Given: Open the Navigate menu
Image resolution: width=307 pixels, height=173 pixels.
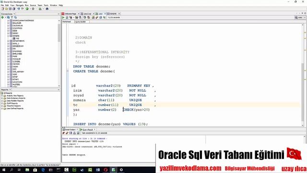Looking at the screenshot, I should tap(19, 5).
